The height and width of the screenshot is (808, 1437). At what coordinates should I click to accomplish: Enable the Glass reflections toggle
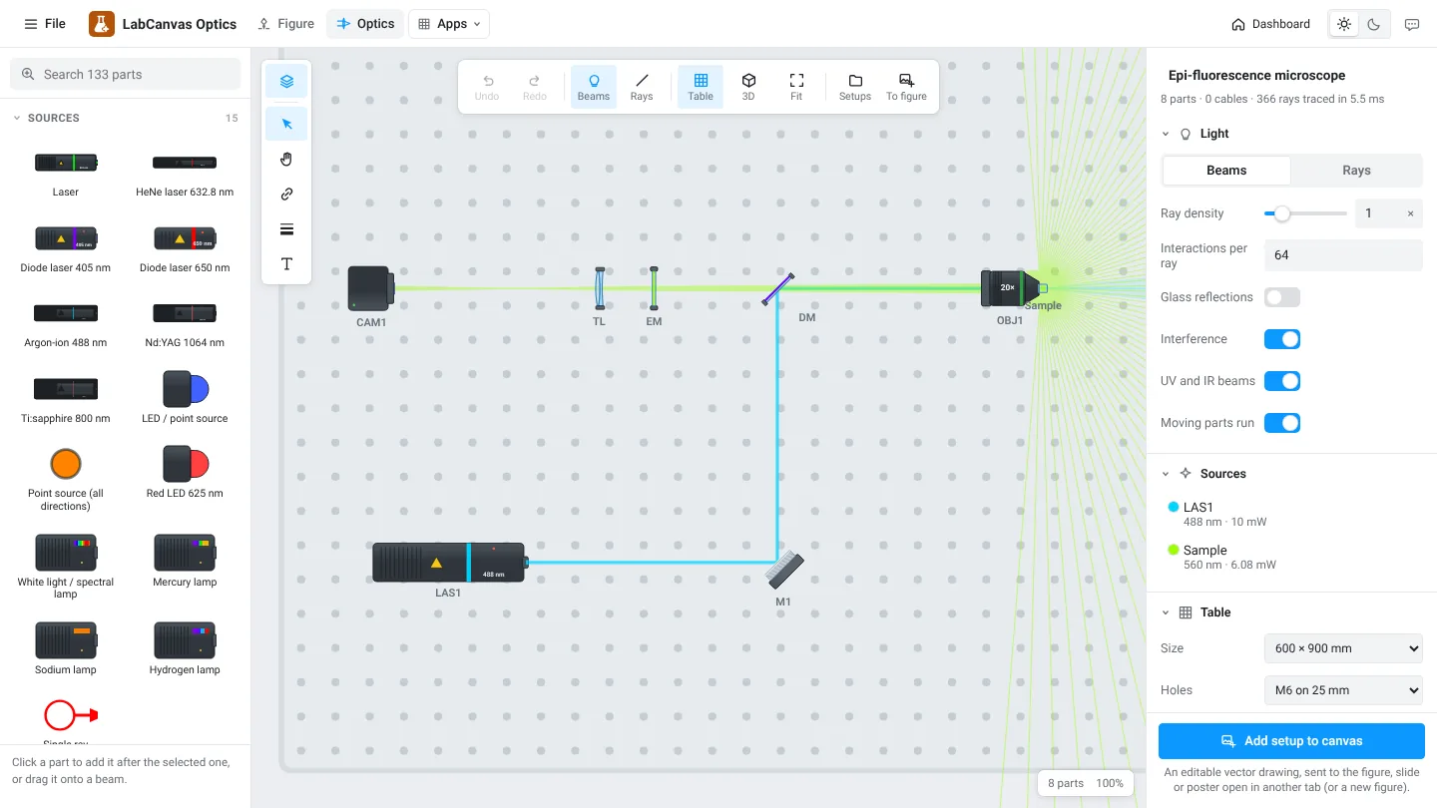(1282, 297)
